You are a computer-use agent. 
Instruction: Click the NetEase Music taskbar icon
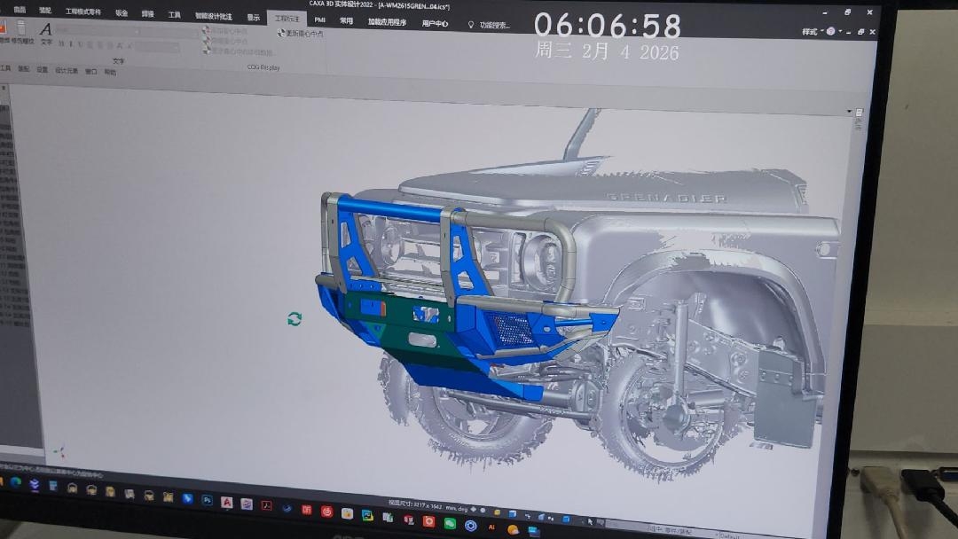326,511
